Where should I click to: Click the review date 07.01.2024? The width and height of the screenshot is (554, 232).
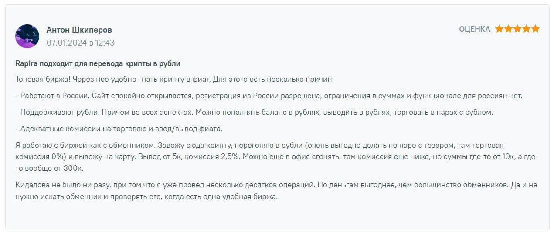coord(67,43)
